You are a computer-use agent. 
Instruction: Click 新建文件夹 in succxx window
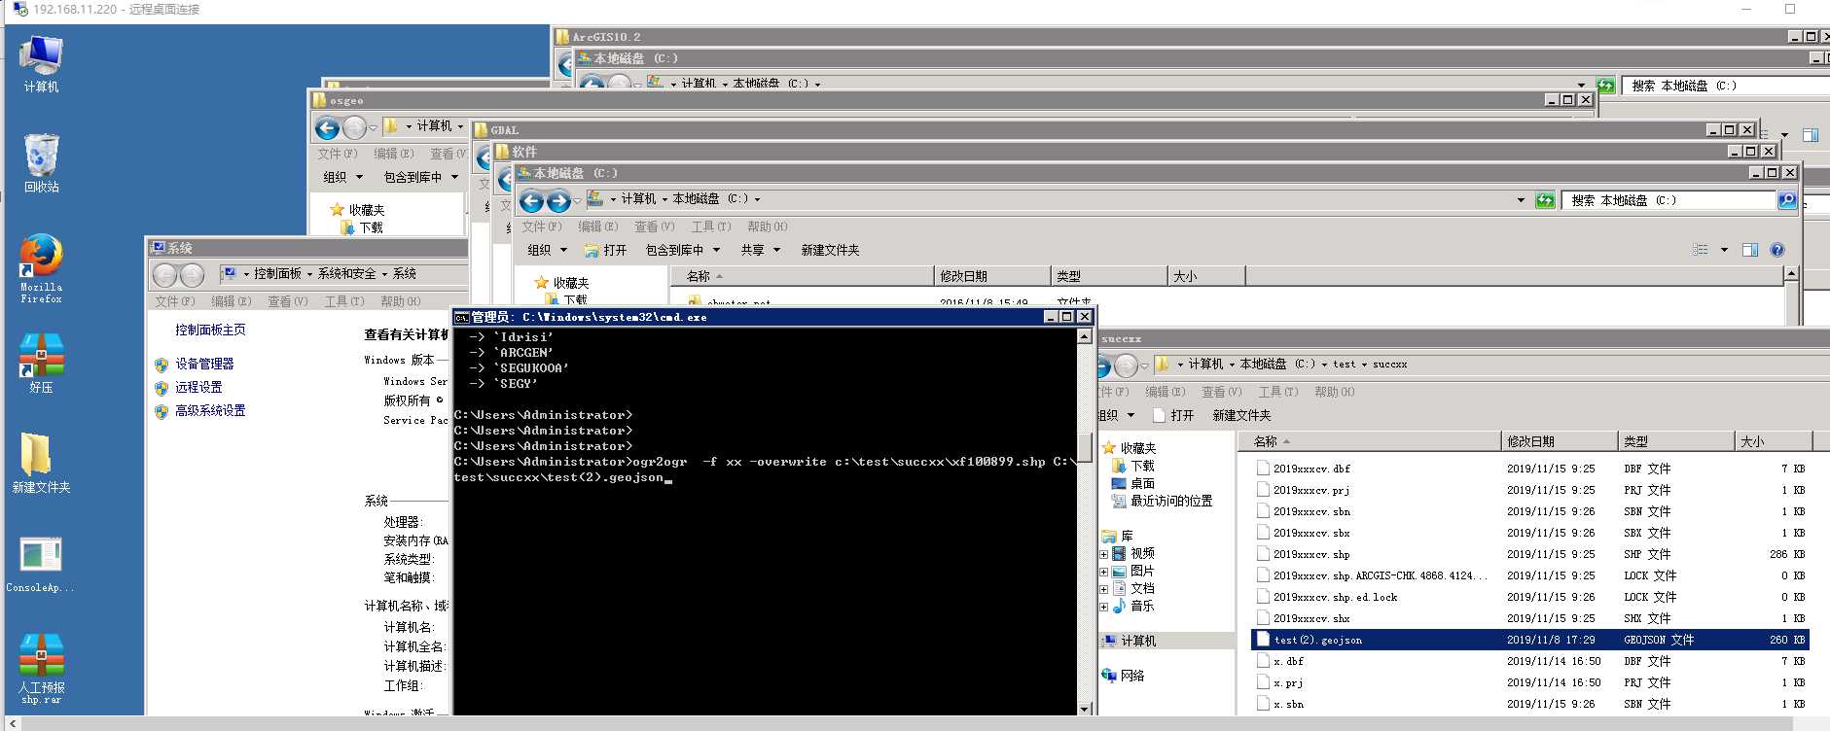[1241, 415]
